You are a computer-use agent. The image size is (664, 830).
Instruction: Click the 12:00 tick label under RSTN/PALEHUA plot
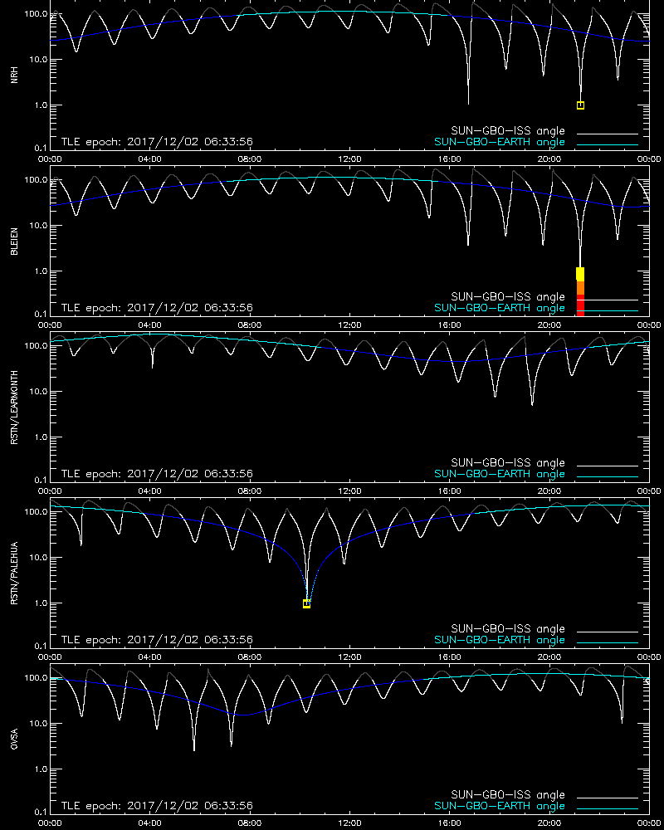(x=349, y=657)
